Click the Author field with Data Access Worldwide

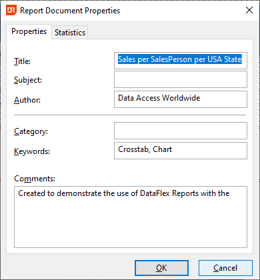click(181, 99)
